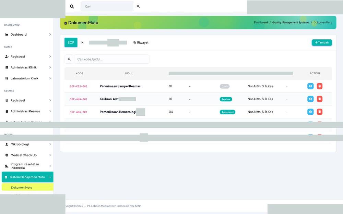Image resolution: width=343 pixels, height=214 pixels.
Task: Collapse Sistem Manajemen Mutu menu chevron
Action: [x=50, y=177]
